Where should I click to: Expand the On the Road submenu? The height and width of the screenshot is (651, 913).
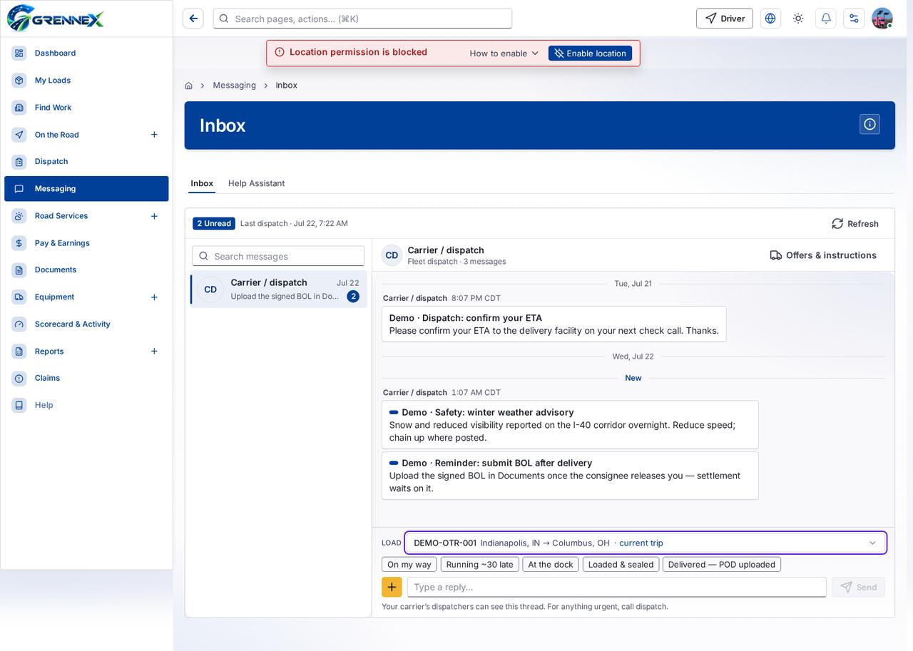[x=154, y=135]
